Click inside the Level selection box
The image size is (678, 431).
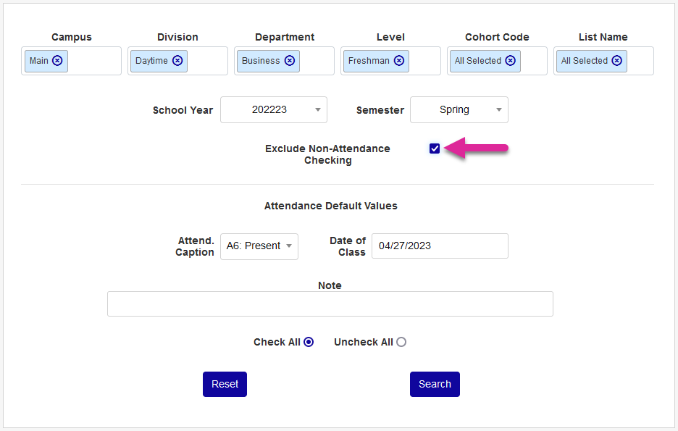coord(424,61)
